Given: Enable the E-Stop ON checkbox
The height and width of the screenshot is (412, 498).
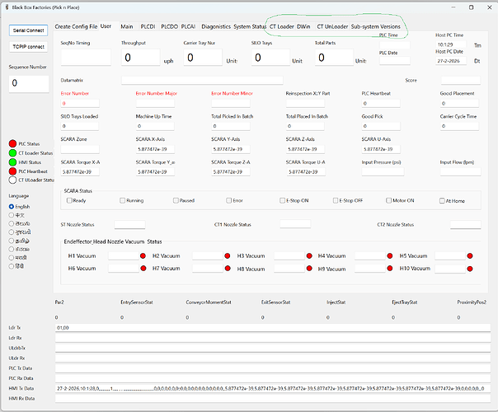Looking at the screenshot, I should coord(283,200).
